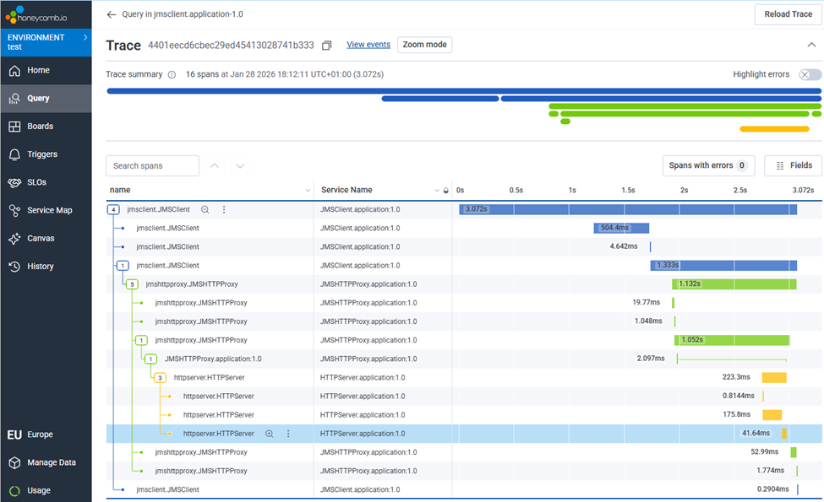
Task: Click the Boards icon in sidebar
Action: (x=14, y=127)
